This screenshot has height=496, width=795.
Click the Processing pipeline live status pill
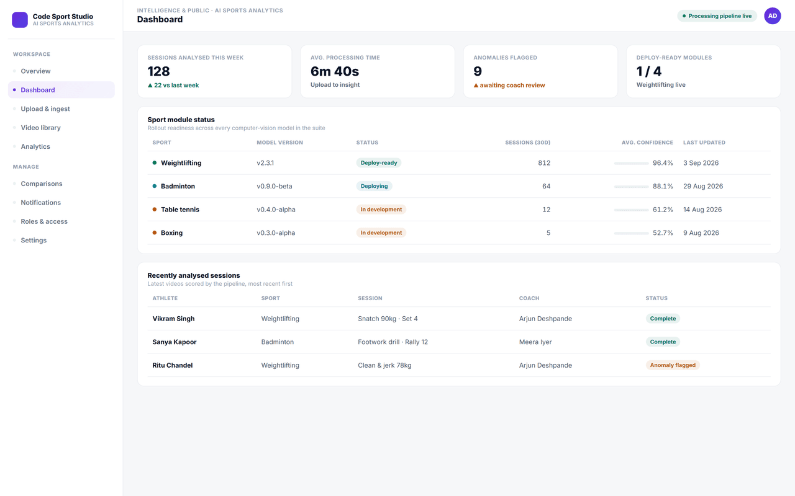717,16
